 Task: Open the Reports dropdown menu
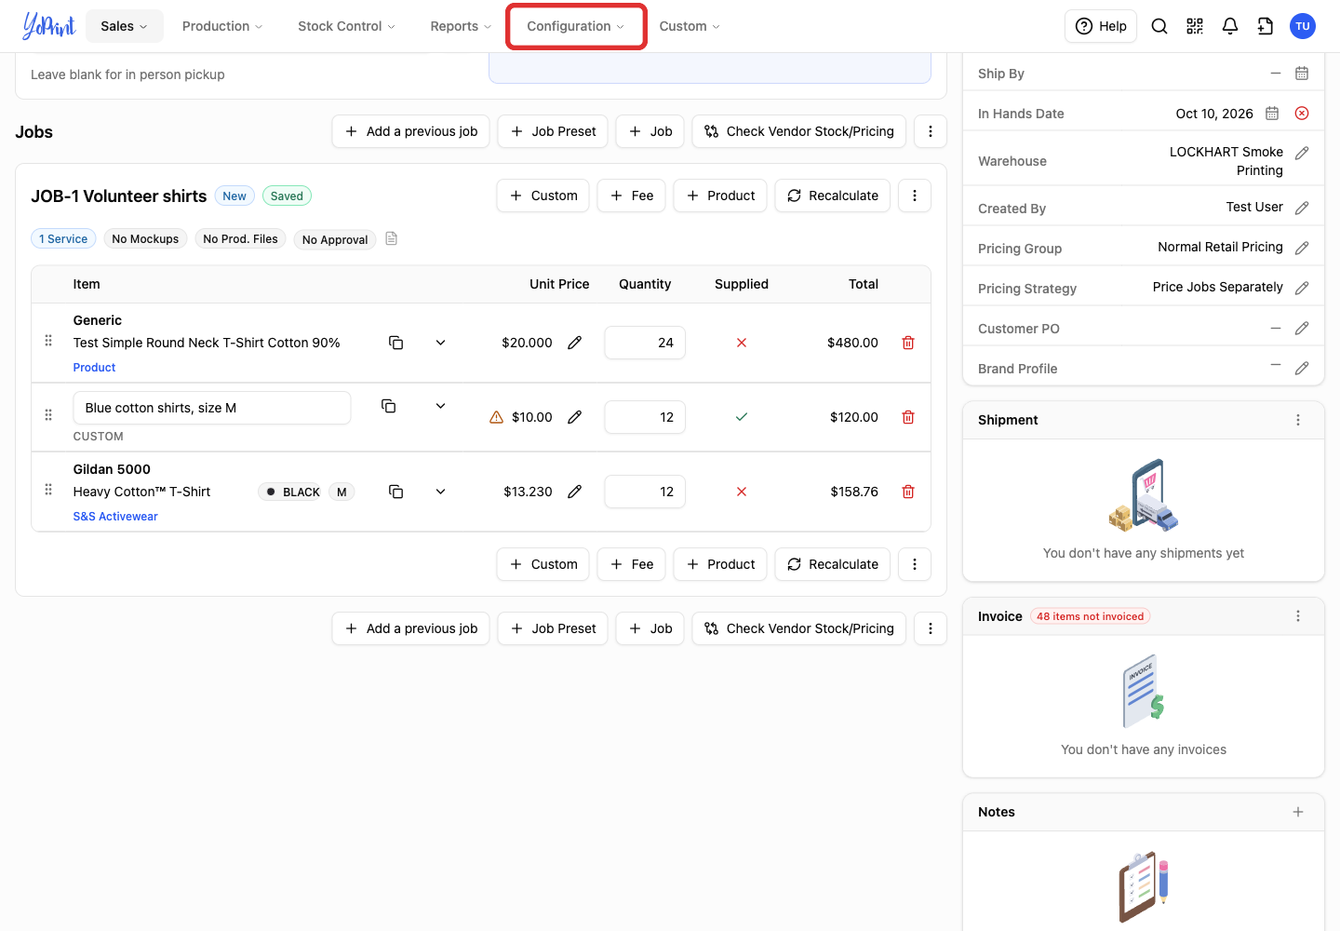click(461, 26)
